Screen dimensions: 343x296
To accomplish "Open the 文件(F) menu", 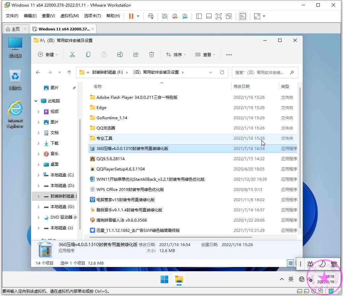I will (12, 16).
